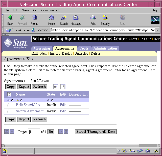Click the Go page button
The width and height of the screenshot is (162, 156).
pos(51,132)
